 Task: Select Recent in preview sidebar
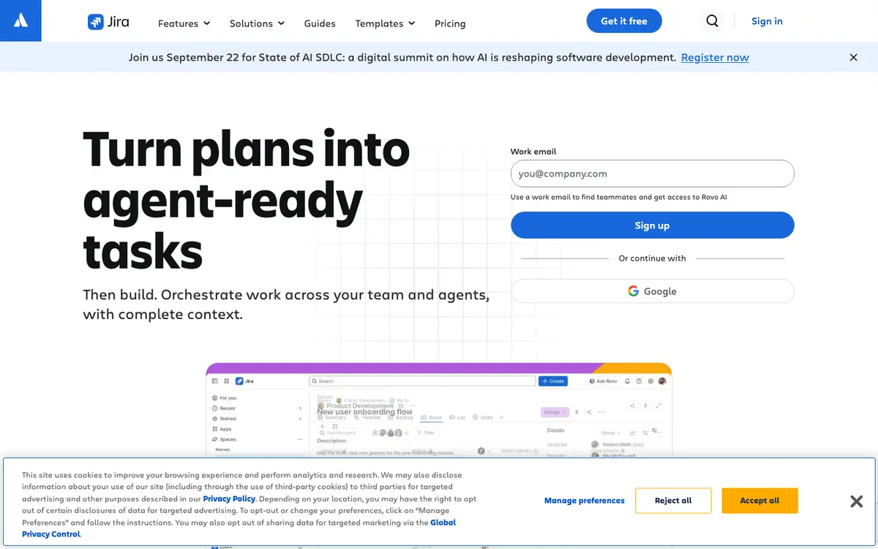point(224,408)
